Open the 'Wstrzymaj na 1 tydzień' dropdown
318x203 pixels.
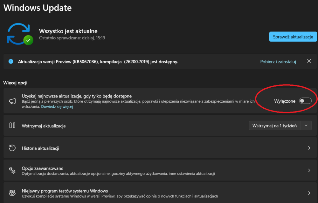coord(306,125)
